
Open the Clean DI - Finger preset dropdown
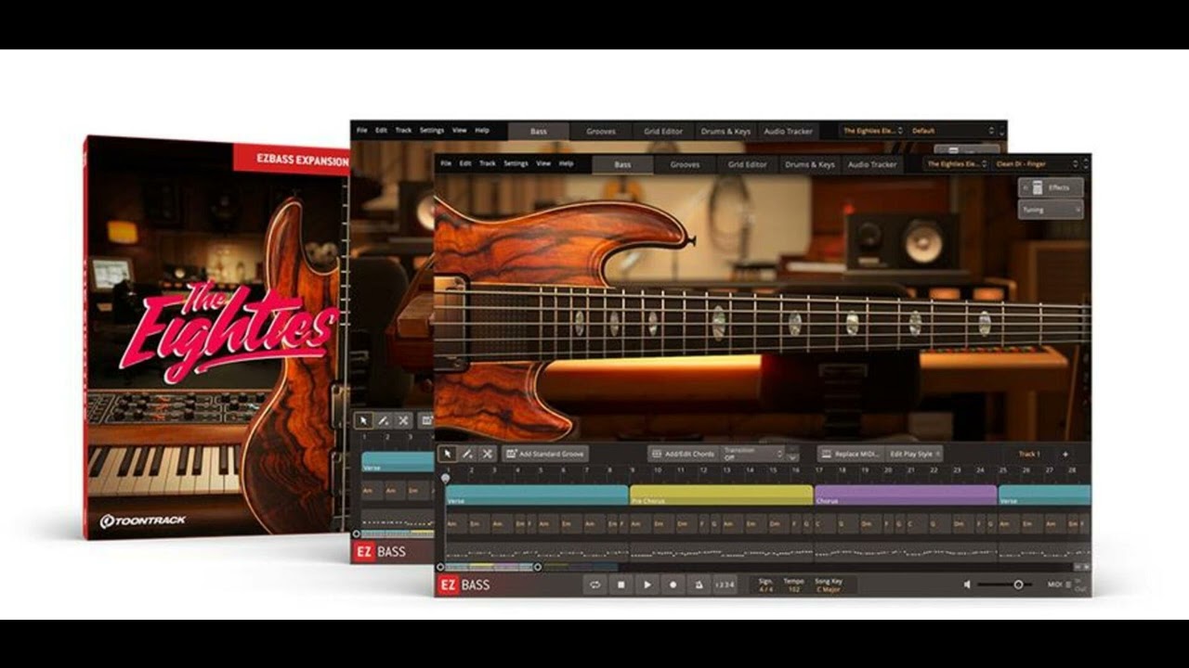1034,164
